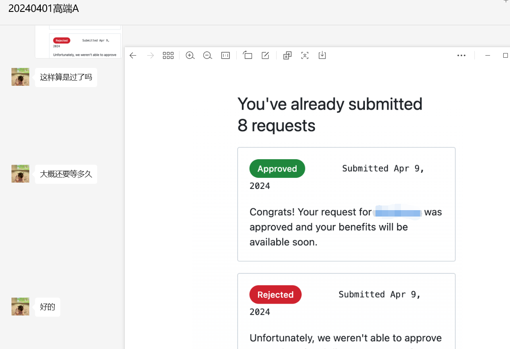Zoom in on the image

pos(190,56)
